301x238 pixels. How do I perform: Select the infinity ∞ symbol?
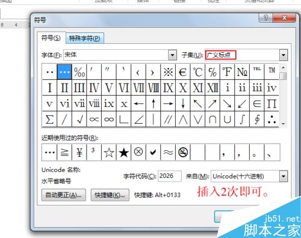click(109, 120)
